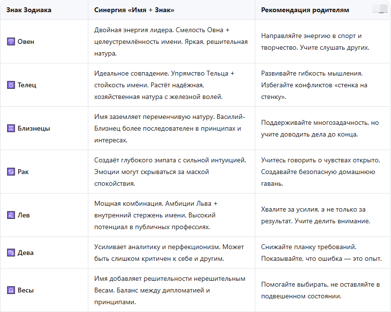
Task: Click the «Близнецы» sign label
Action: 34,129
